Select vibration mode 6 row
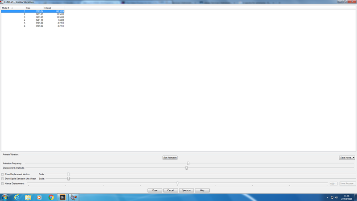Viewport: 357px width, 201px height. [x=33, y=26]
